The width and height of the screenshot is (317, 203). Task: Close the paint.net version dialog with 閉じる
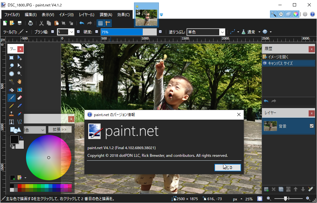pos(228,167)
